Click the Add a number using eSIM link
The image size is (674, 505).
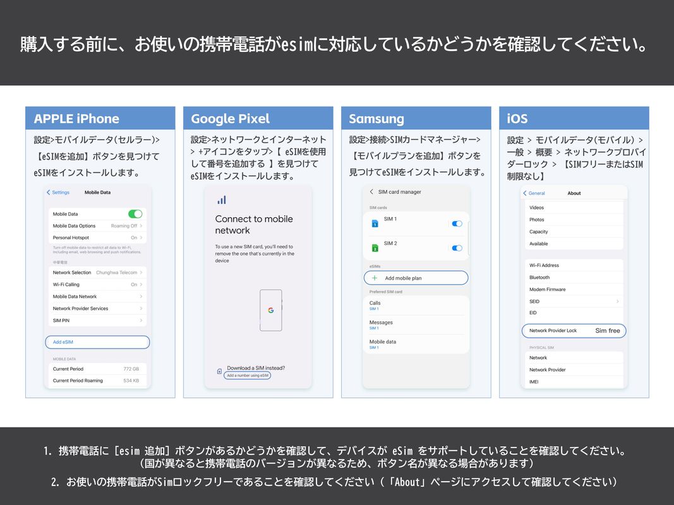248,376
